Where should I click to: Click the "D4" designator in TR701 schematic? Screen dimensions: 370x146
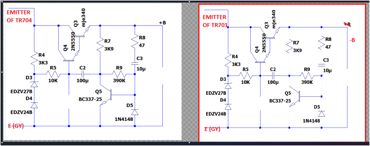(x=223, y=100)
